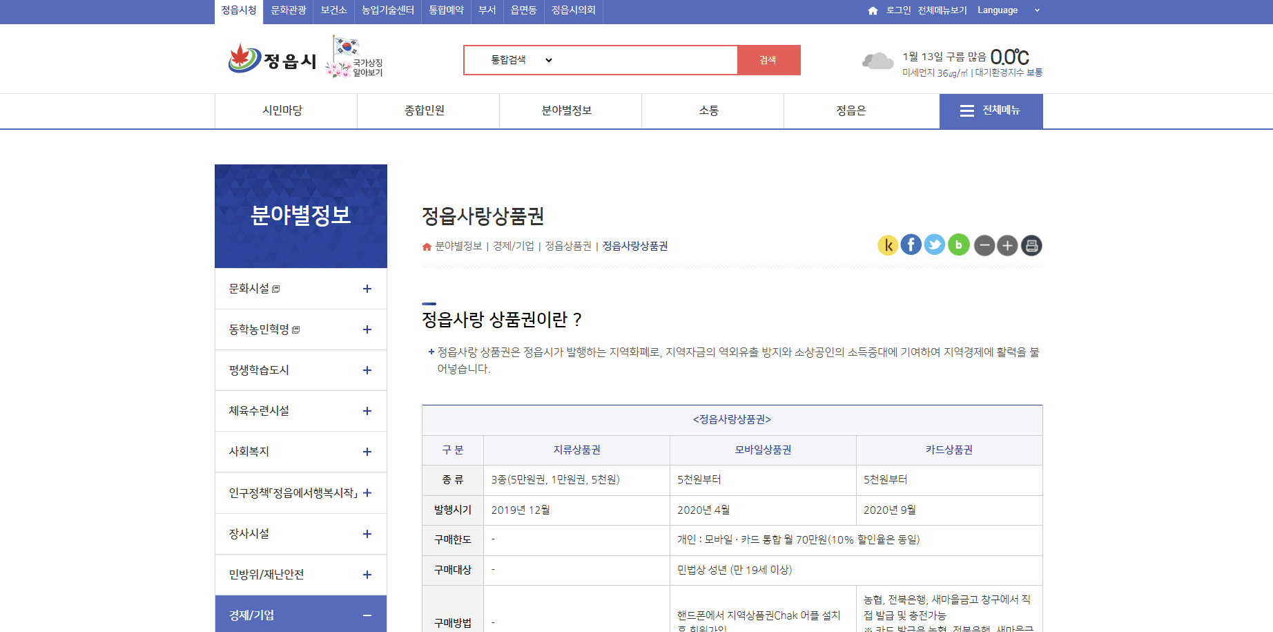Share the page on Twitter
Viewport: 1273px width, 632px height.
point(934,245)
